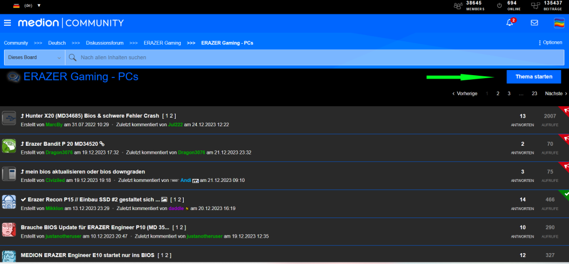Open the Hunter X20 Bios thread
This screenshot has height=264, width=569.
point(92,116)
